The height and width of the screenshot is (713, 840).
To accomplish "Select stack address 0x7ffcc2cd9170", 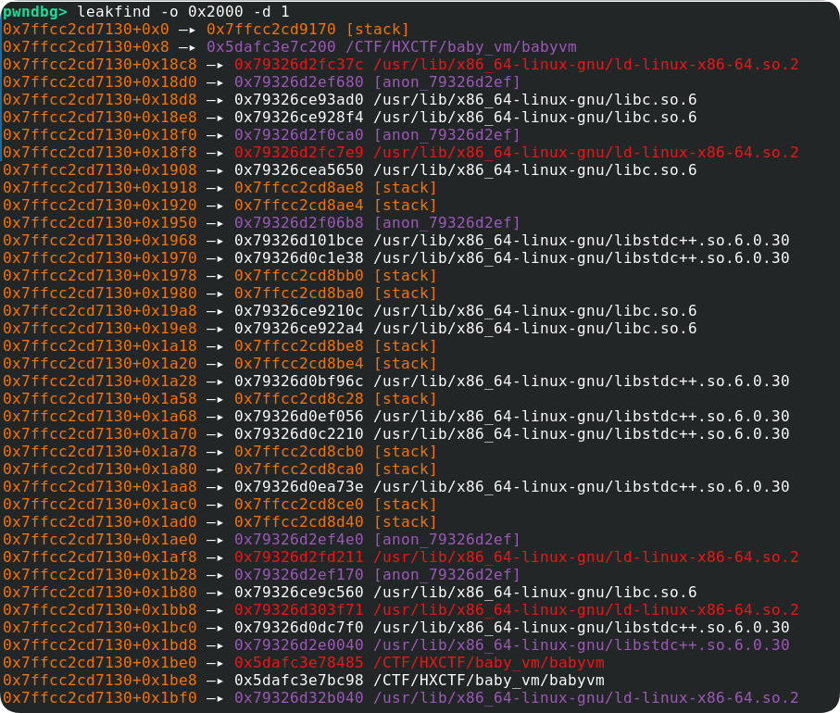I will click(x=271, y=29).
